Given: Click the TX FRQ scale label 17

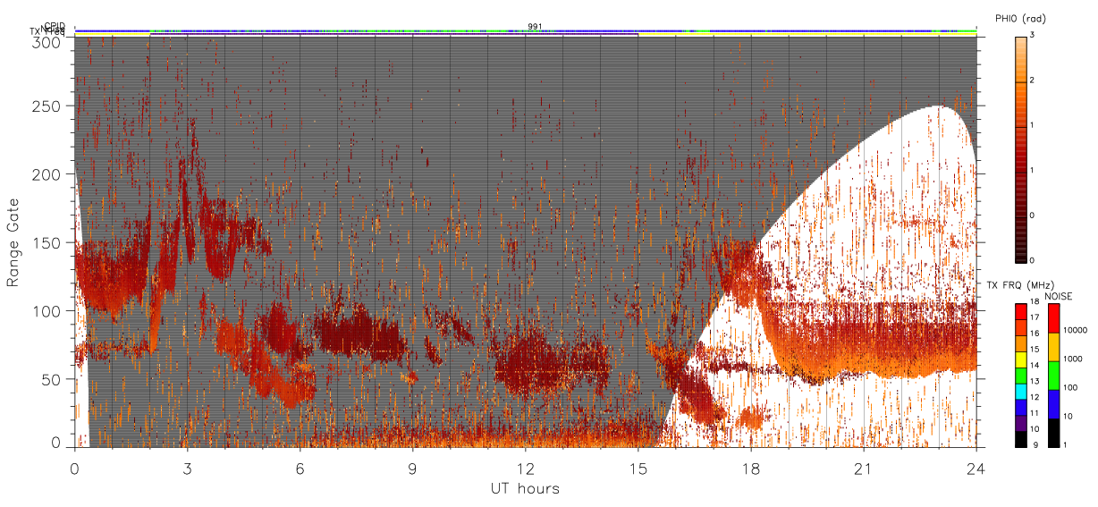Looking at the screenshot, I should coord(1033,318).
